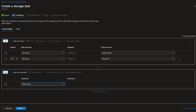
Task: Open the Append blob property value dropdown
Action: [x=138, y=53]
